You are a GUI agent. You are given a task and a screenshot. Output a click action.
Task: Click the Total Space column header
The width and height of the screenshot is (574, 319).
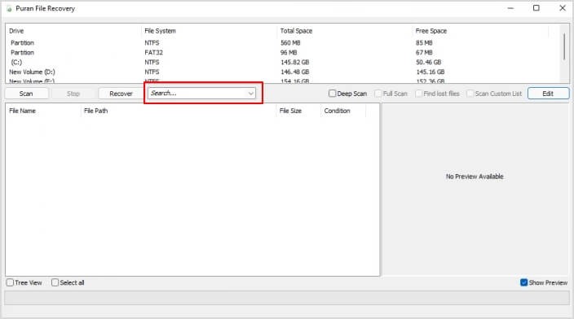[x=344, y=31]
